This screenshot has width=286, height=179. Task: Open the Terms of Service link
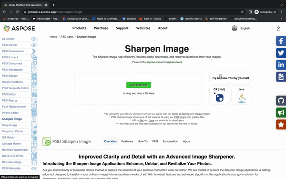[181, 114]
